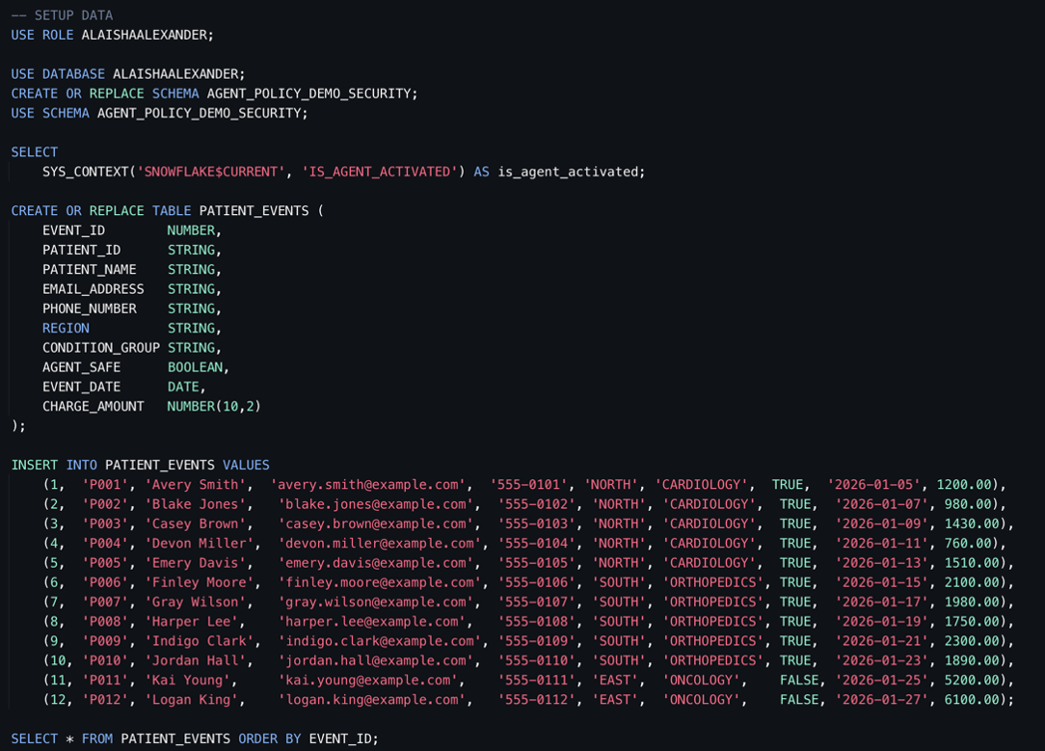Screen dimensions: 1045x751
Task: Click FALSE in the Kai Young row
Action: point(799,681)
